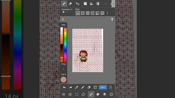
Task: Select the eraser shortcut in bottom bar
Action: pos(89,87)
